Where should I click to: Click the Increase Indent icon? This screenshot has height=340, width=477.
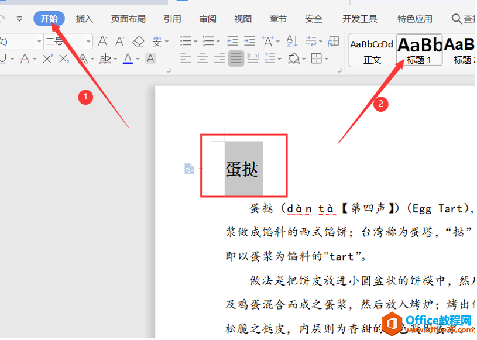point(249,41)
